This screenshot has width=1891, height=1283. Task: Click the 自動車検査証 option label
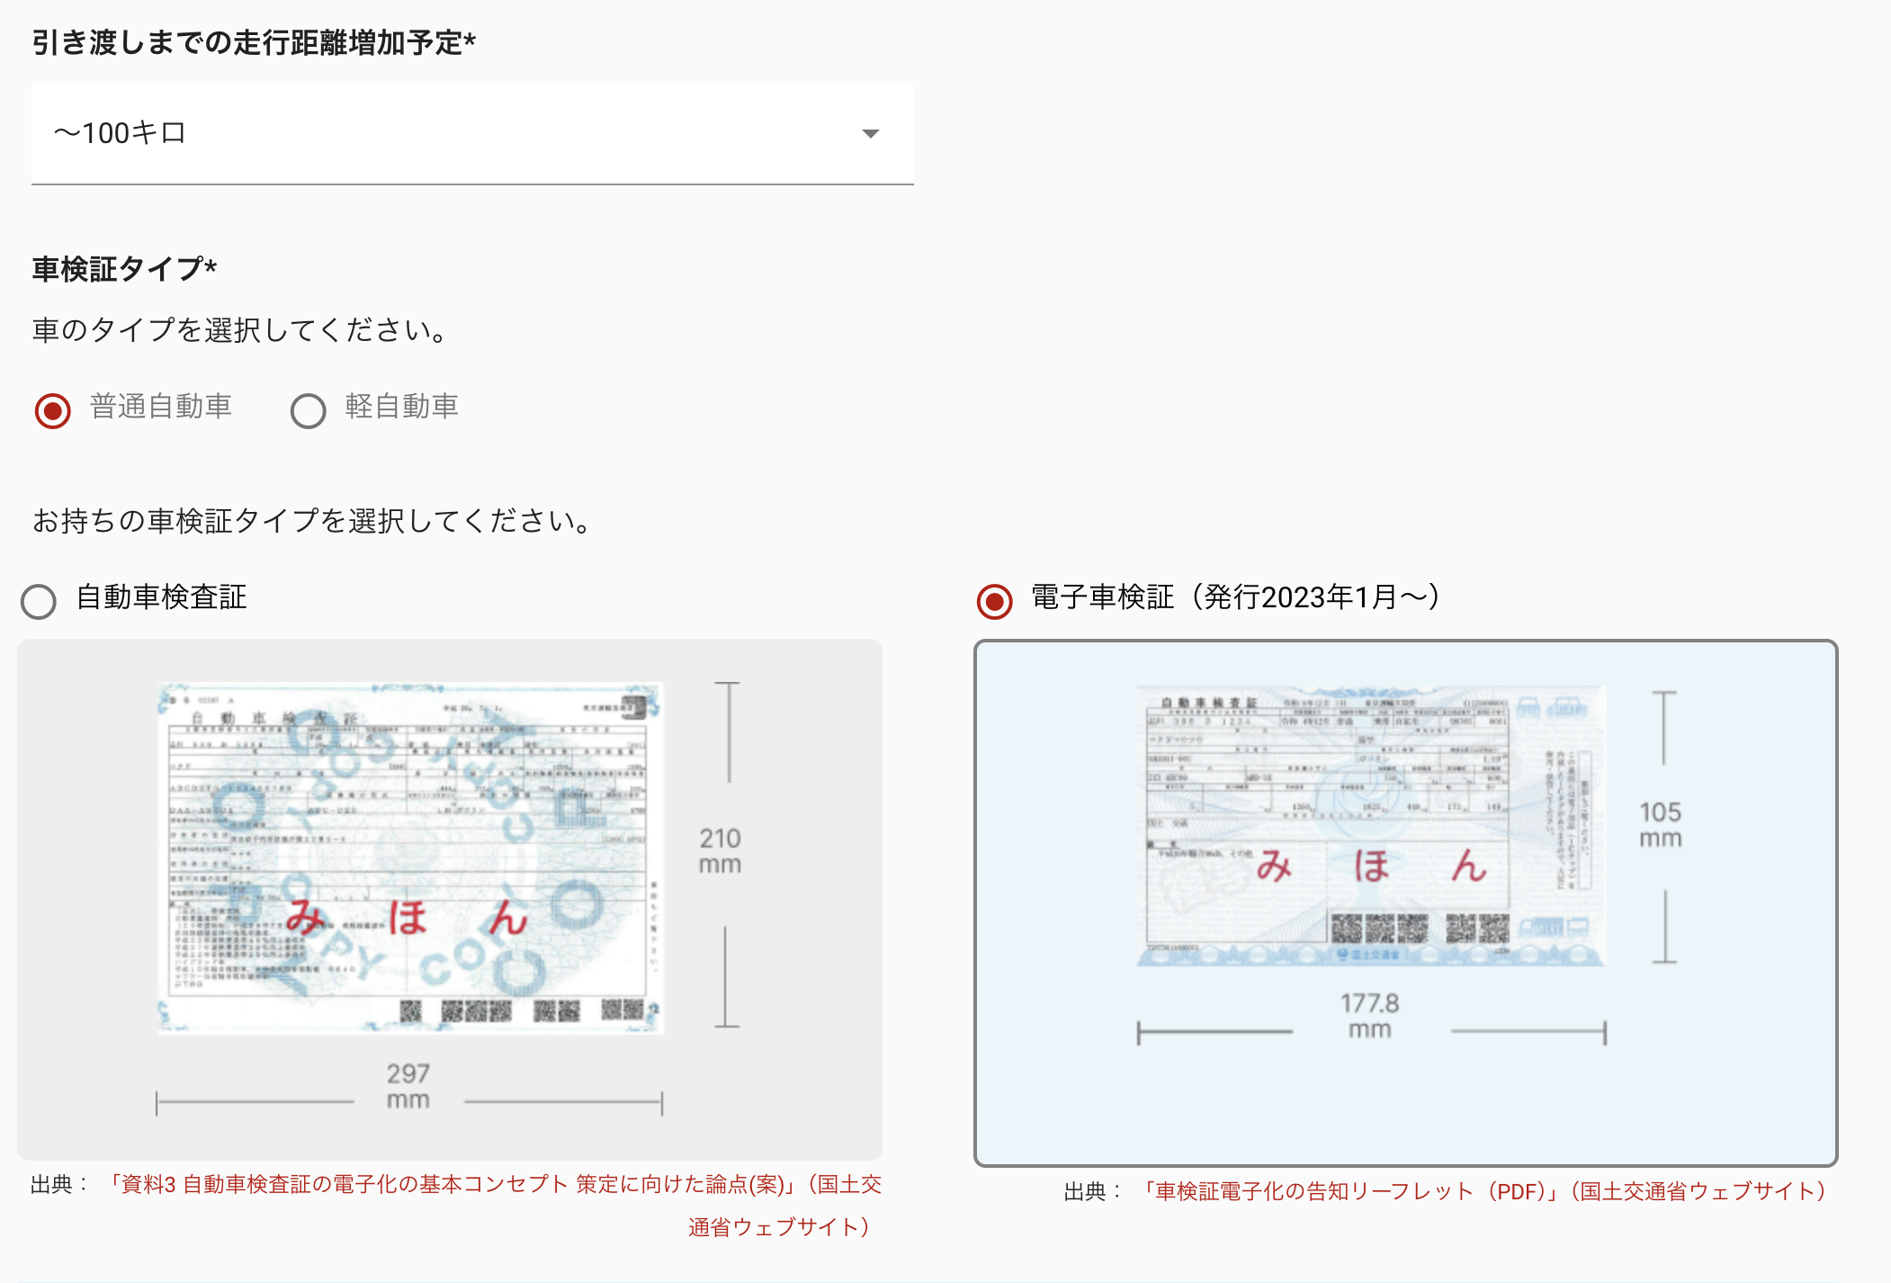pyautogui.click(x=162, y=597)
